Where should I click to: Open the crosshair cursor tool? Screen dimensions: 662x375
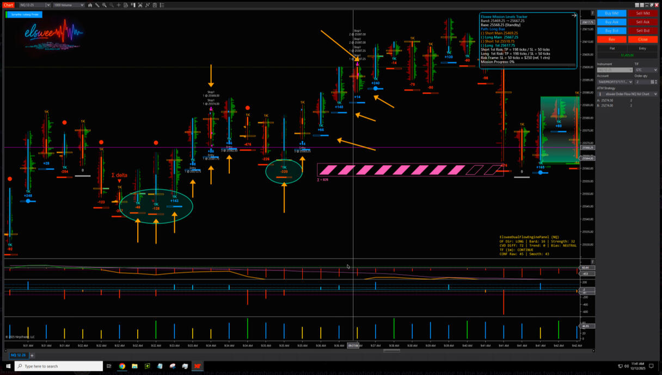click(119, 5)
